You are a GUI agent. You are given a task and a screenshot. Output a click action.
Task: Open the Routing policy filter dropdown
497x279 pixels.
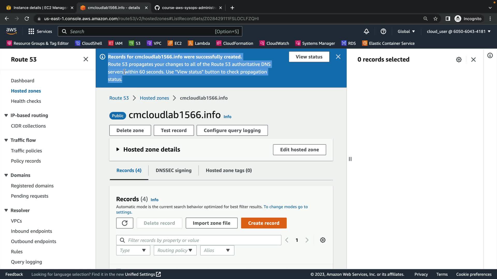pos(175,251)
